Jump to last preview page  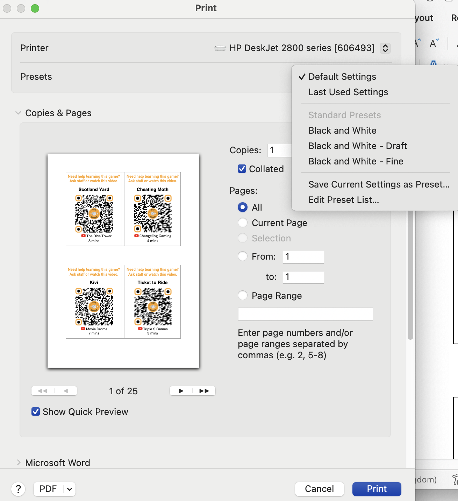[204, 391]
